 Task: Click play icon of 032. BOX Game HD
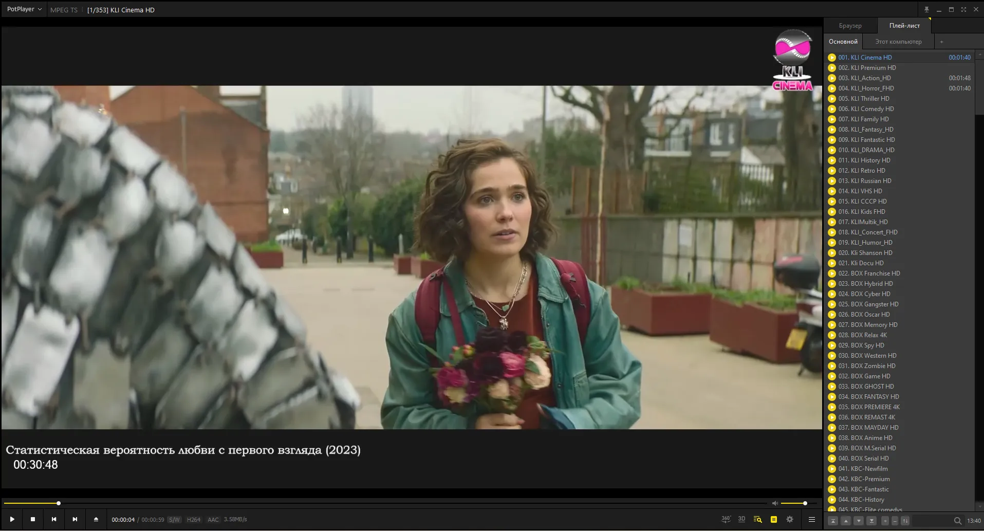pyautogui.click(x=832, y=376)
